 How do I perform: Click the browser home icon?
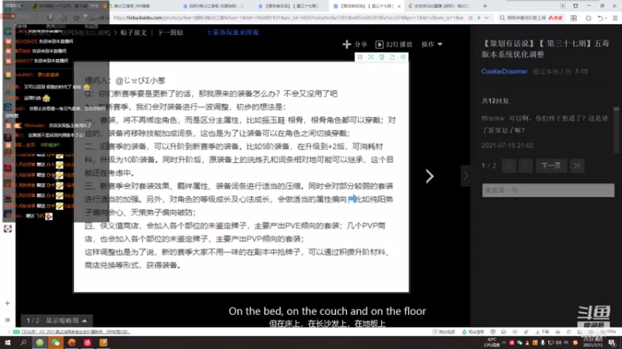(x=64, y=18)
